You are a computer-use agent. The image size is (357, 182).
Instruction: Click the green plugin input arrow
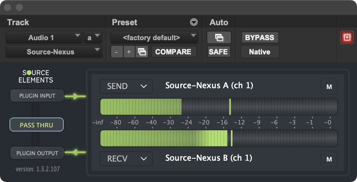(x=76, y=96)
